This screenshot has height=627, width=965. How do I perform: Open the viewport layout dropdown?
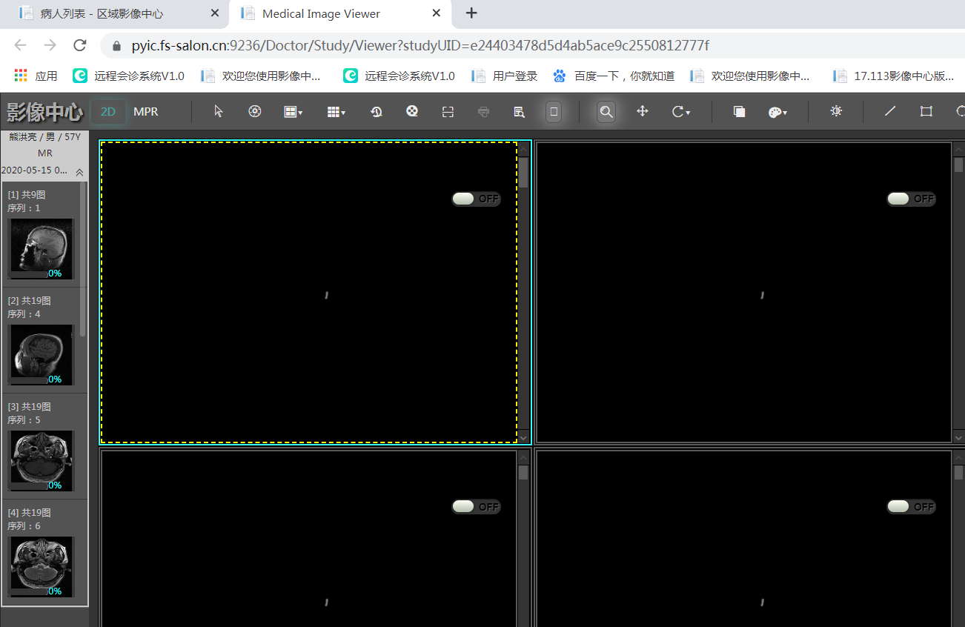pyautogui.click(x=294, y=112)
